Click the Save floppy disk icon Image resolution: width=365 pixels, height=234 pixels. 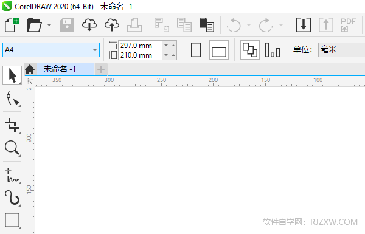[x=67, y=25]
